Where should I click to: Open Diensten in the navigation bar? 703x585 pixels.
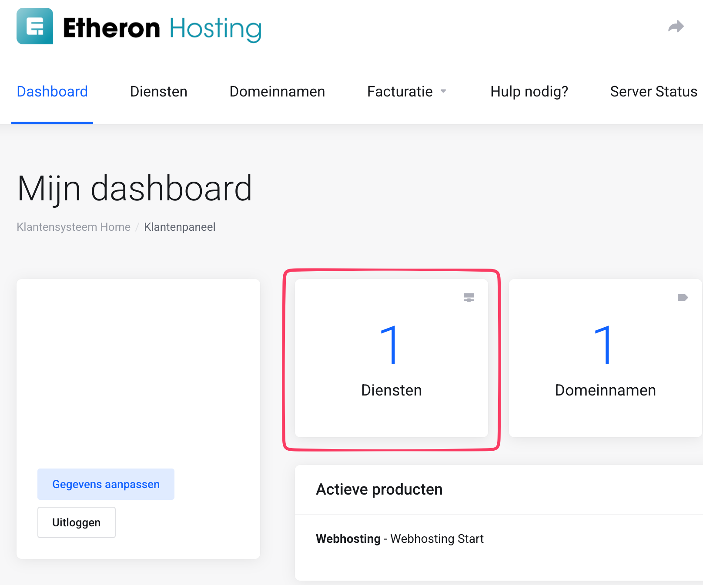click(158, 91)
